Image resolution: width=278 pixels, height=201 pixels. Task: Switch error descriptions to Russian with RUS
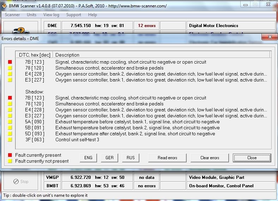click(x=131, y=158)
